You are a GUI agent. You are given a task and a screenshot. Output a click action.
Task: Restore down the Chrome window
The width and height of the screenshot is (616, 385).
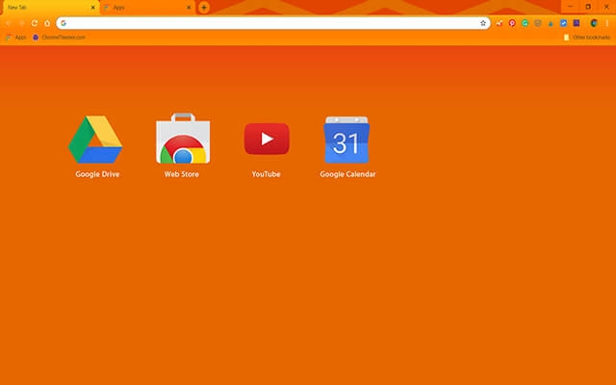(x=588, y=7)
